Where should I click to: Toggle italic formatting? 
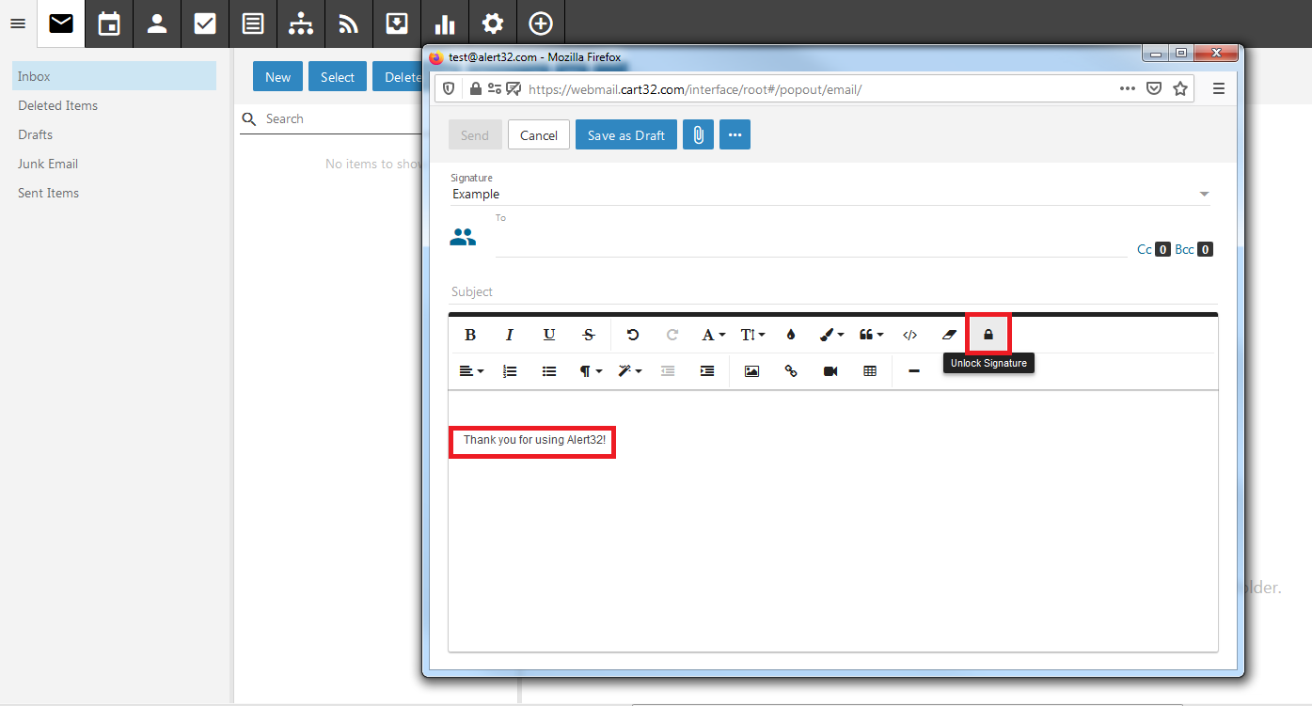pyautogui.click(x=510, y=335)
